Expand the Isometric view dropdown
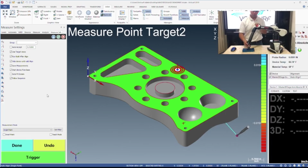308x168 pixels. pyautogui.click(x=52, y=11)
